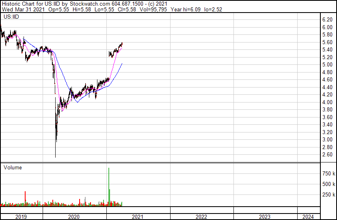Click the year low 'lo=2.52' value

coord(213,9)
